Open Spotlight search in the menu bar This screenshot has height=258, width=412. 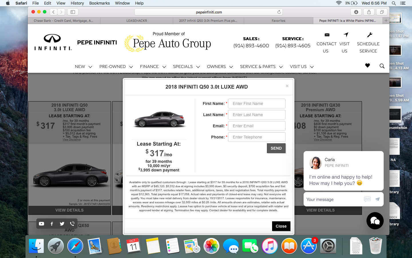(394, 3)
